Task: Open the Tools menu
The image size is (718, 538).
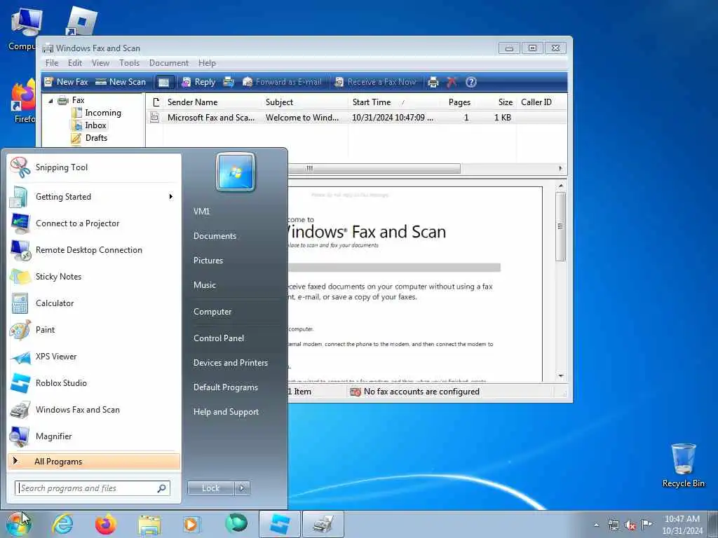Action: [129, 63]
